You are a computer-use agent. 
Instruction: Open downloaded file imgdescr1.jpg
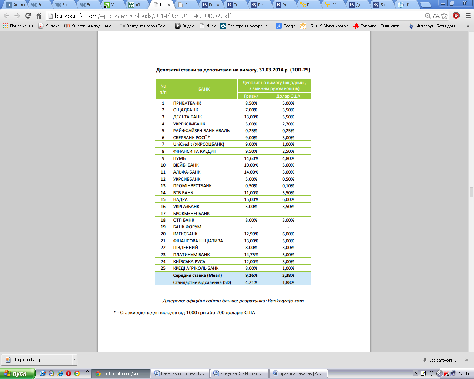37,359
